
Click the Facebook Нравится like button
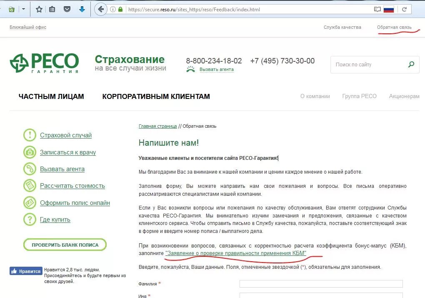click(26, 271)
